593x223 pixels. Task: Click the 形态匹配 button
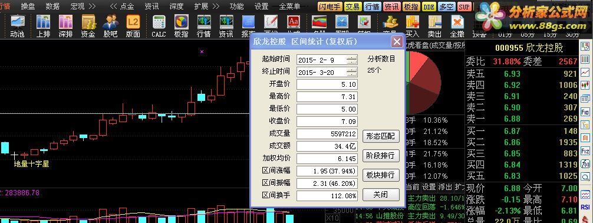click(x=381, y=136)
